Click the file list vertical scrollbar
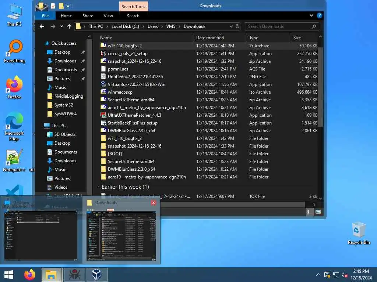This screenshot has height=282, width=377. (320, 87)
